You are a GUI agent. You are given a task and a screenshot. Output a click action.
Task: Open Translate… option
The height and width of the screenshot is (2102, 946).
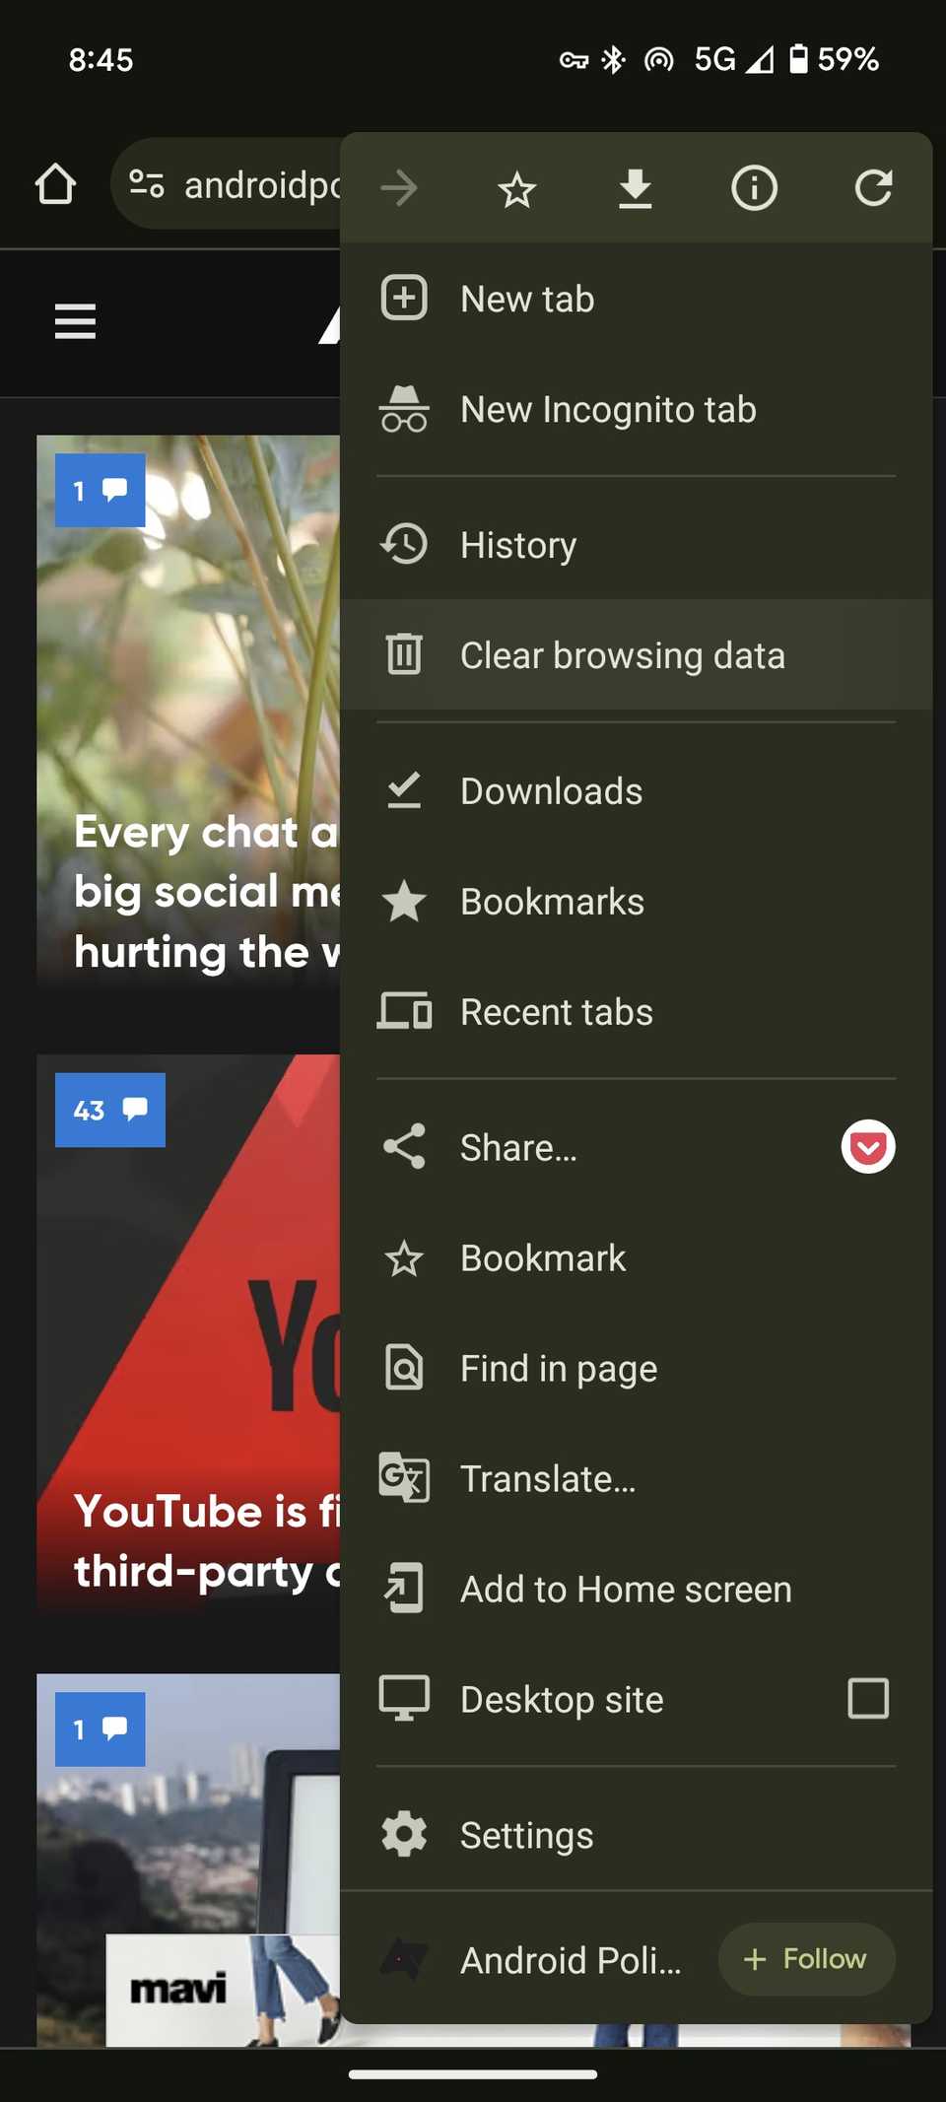coord(548,1479)
